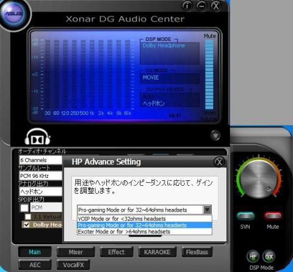This screenshot has width=293, height=272.
Task: Toggle the SVN button
Action: [x=245, y=216]
